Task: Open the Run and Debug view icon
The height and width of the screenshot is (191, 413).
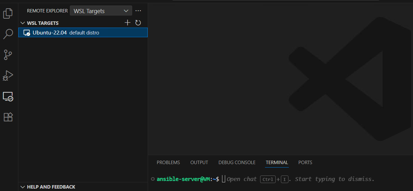Action: 8,76
